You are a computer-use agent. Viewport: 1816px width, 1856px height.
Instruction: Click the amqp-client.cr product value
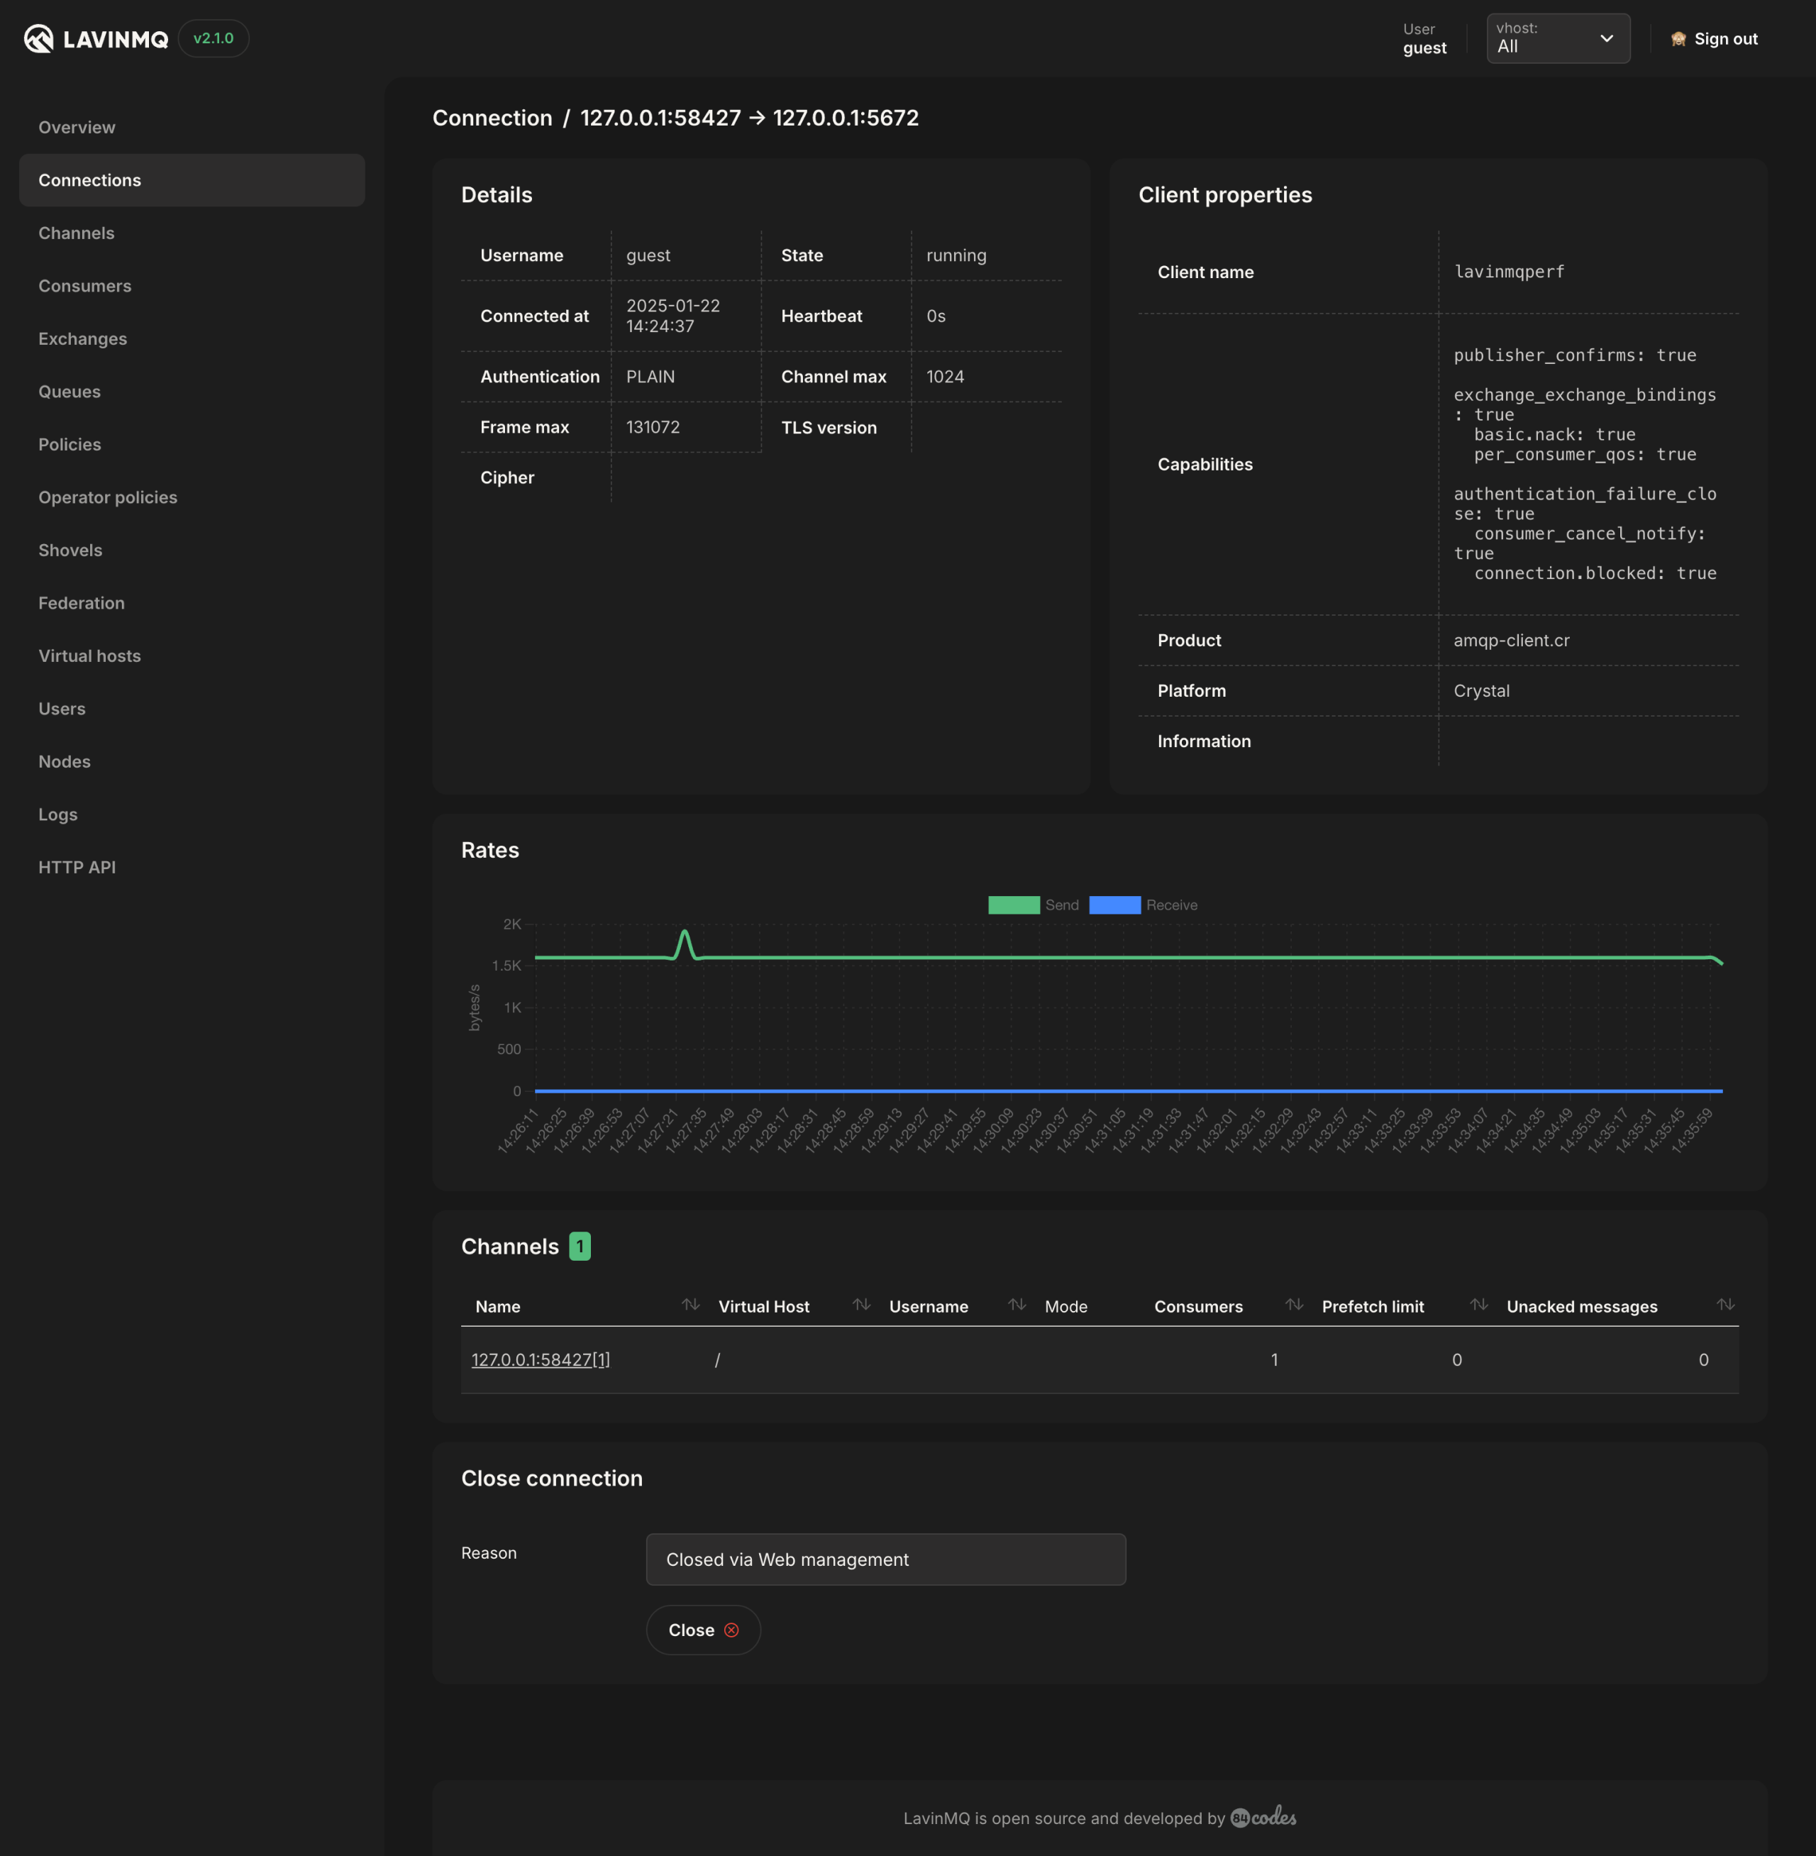1511,641
